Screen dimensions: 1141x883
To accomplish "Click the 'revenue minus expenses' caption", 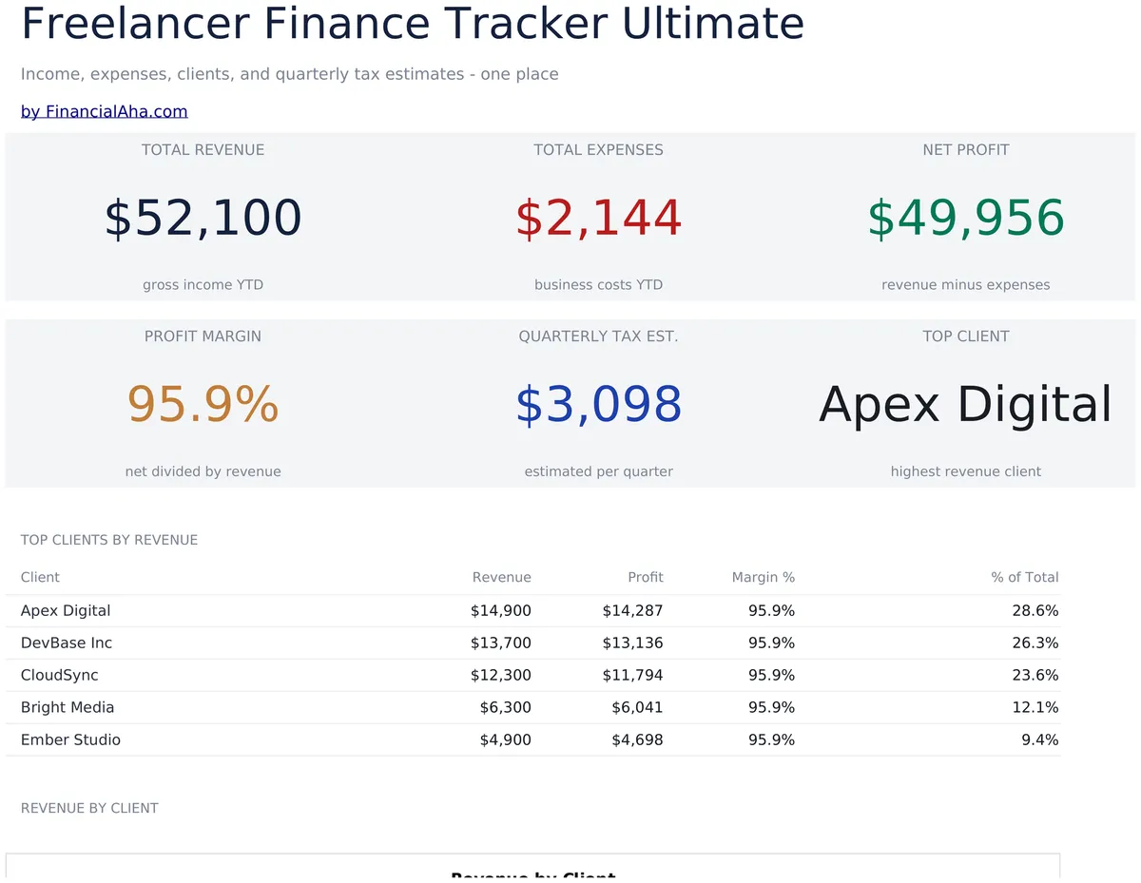I will click(x=966, y=285).
